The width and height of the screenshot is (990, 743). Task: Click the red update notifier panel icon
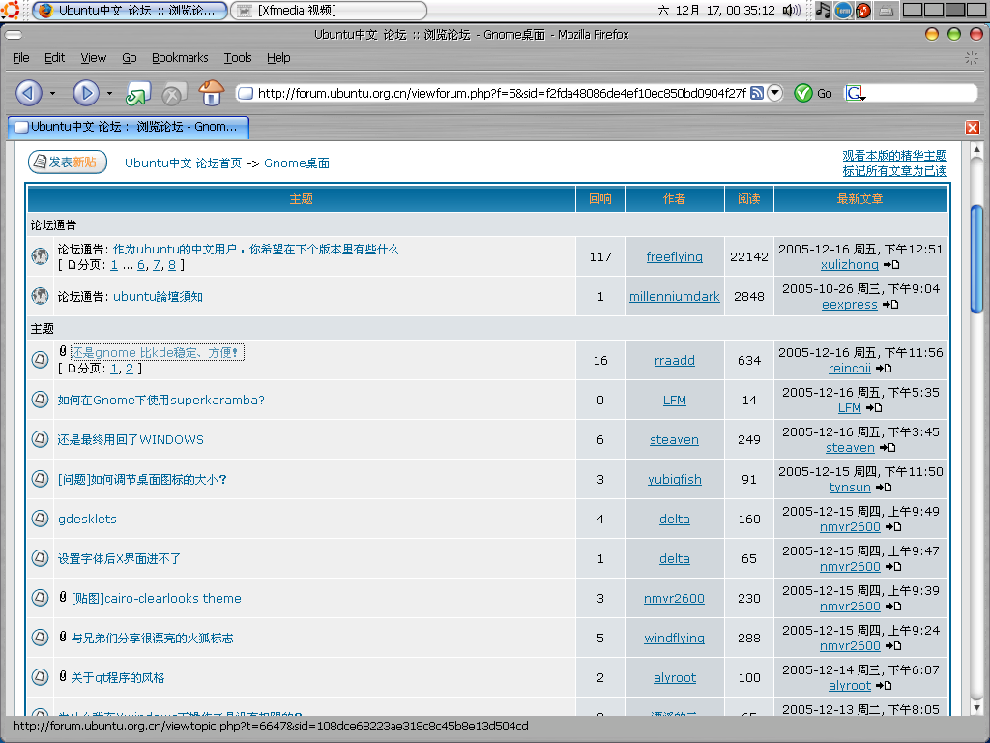(x=863, y=10)
